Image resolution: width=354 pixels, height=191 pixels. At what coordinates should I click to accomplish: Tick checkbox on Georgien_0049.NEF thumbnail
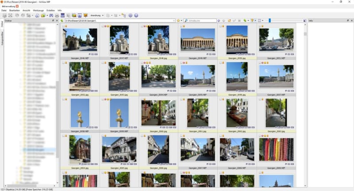click(x=181, y=26)
